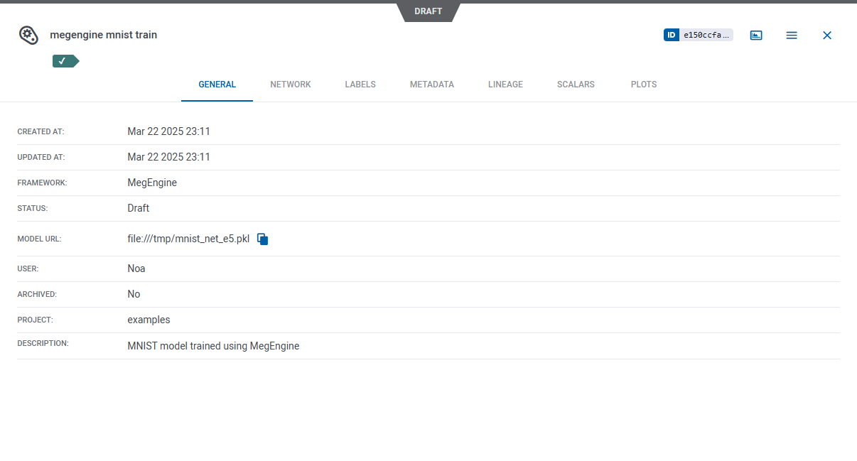Image resolution: width=857 pixels, height=461 pixels.
Task: Click the DRAFT status banner at the top
Action: point(427,11)
